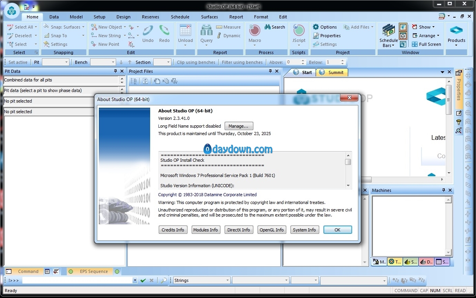Increase the Below value with up arrow
This screenshot has width=476, height=298.
click(342, 61)
